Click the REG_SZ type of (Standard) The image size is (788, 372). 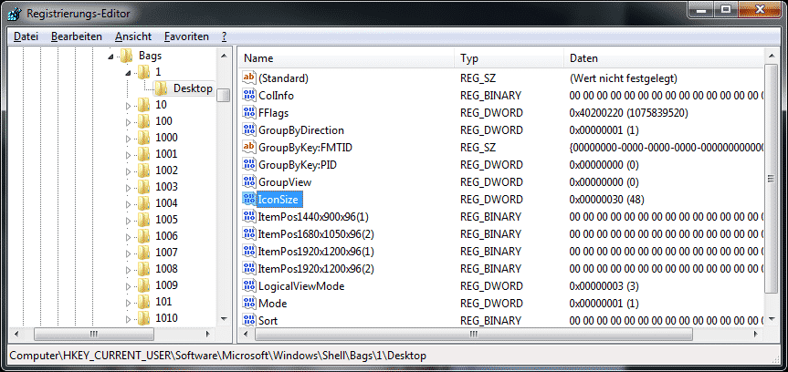coord(478,77)
